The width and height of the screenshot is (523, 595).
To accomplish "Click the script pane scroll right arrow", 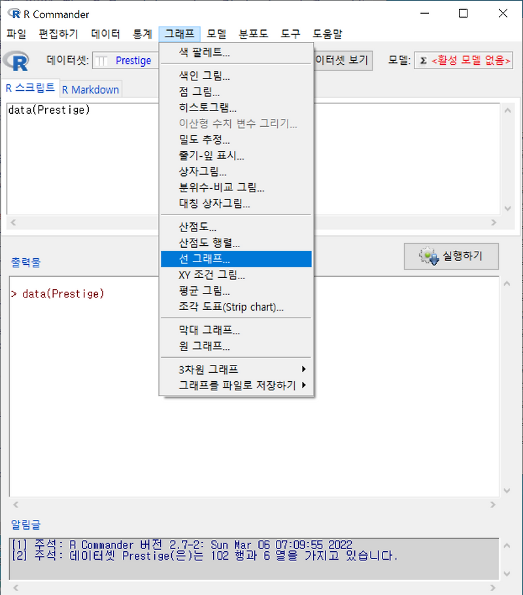I will click(494, 222).
